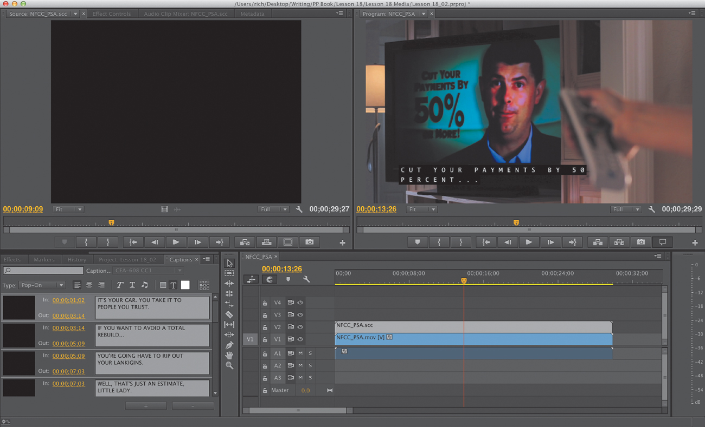Click the Extract button in Program monitor
The width and height of the screenshot is (705, 427).
(619, 242)
